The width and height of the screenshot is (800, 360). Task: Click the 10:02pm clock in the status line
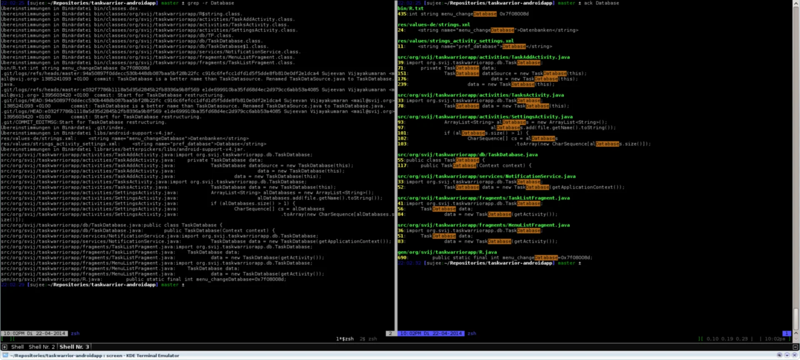(775, 339)
